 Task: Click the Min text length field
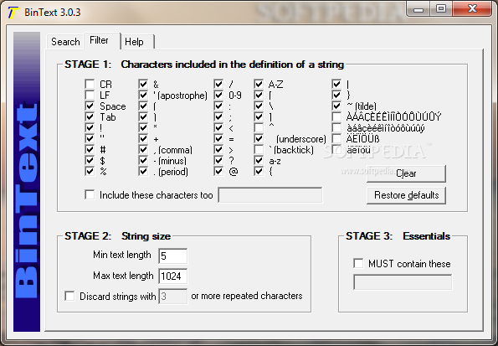pyautogui.click(x=172, y=256)
